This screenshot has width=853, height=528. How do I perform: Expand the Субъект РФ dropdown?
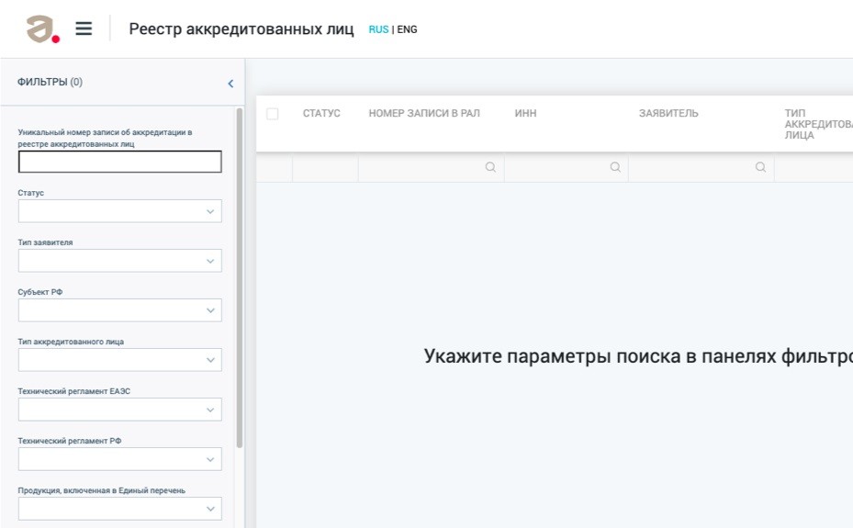(119, 310)
